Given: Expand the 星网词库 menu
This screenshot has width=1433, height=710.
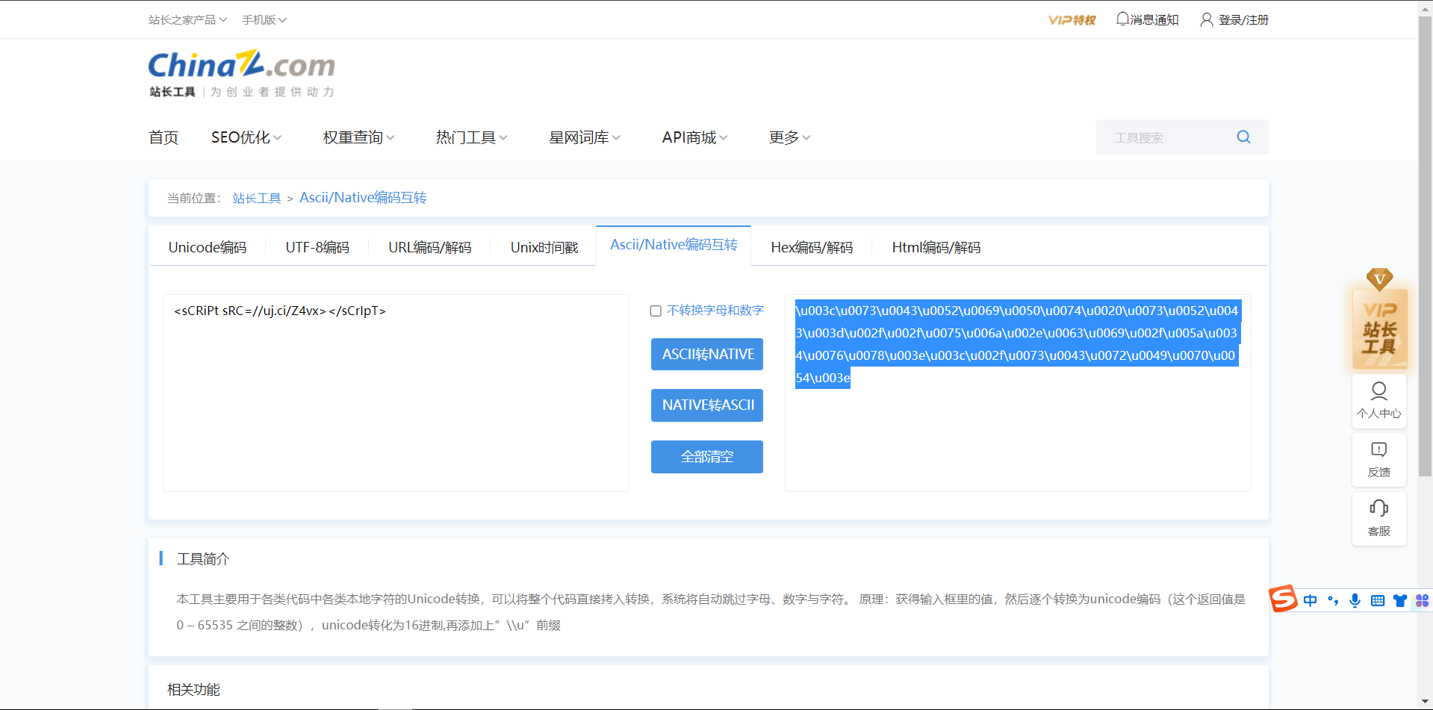Looking at the screenshot, I should 585,137.
